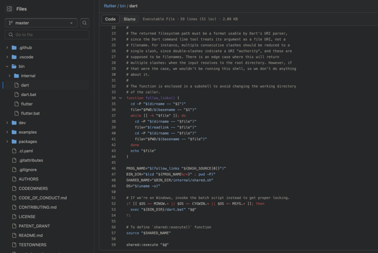Collapse the bin folder
The image size is (378, 253).
(x=7, y=66)
